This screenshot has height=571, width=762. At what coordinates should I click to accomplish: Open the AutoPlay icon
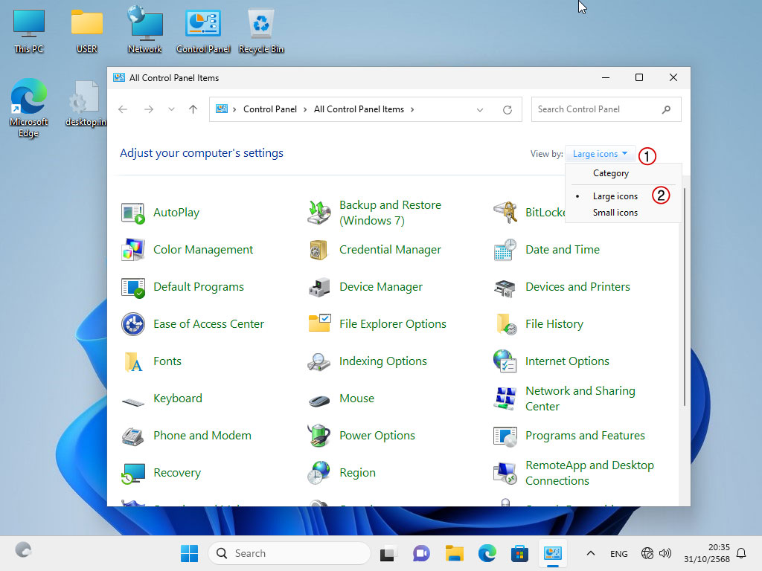point(133,213)
